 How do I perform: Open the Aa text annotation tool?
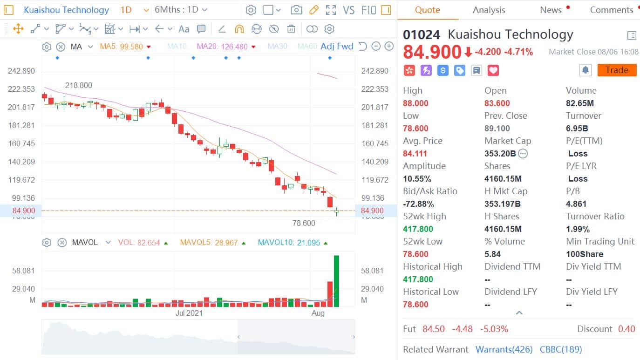(184, 29)
